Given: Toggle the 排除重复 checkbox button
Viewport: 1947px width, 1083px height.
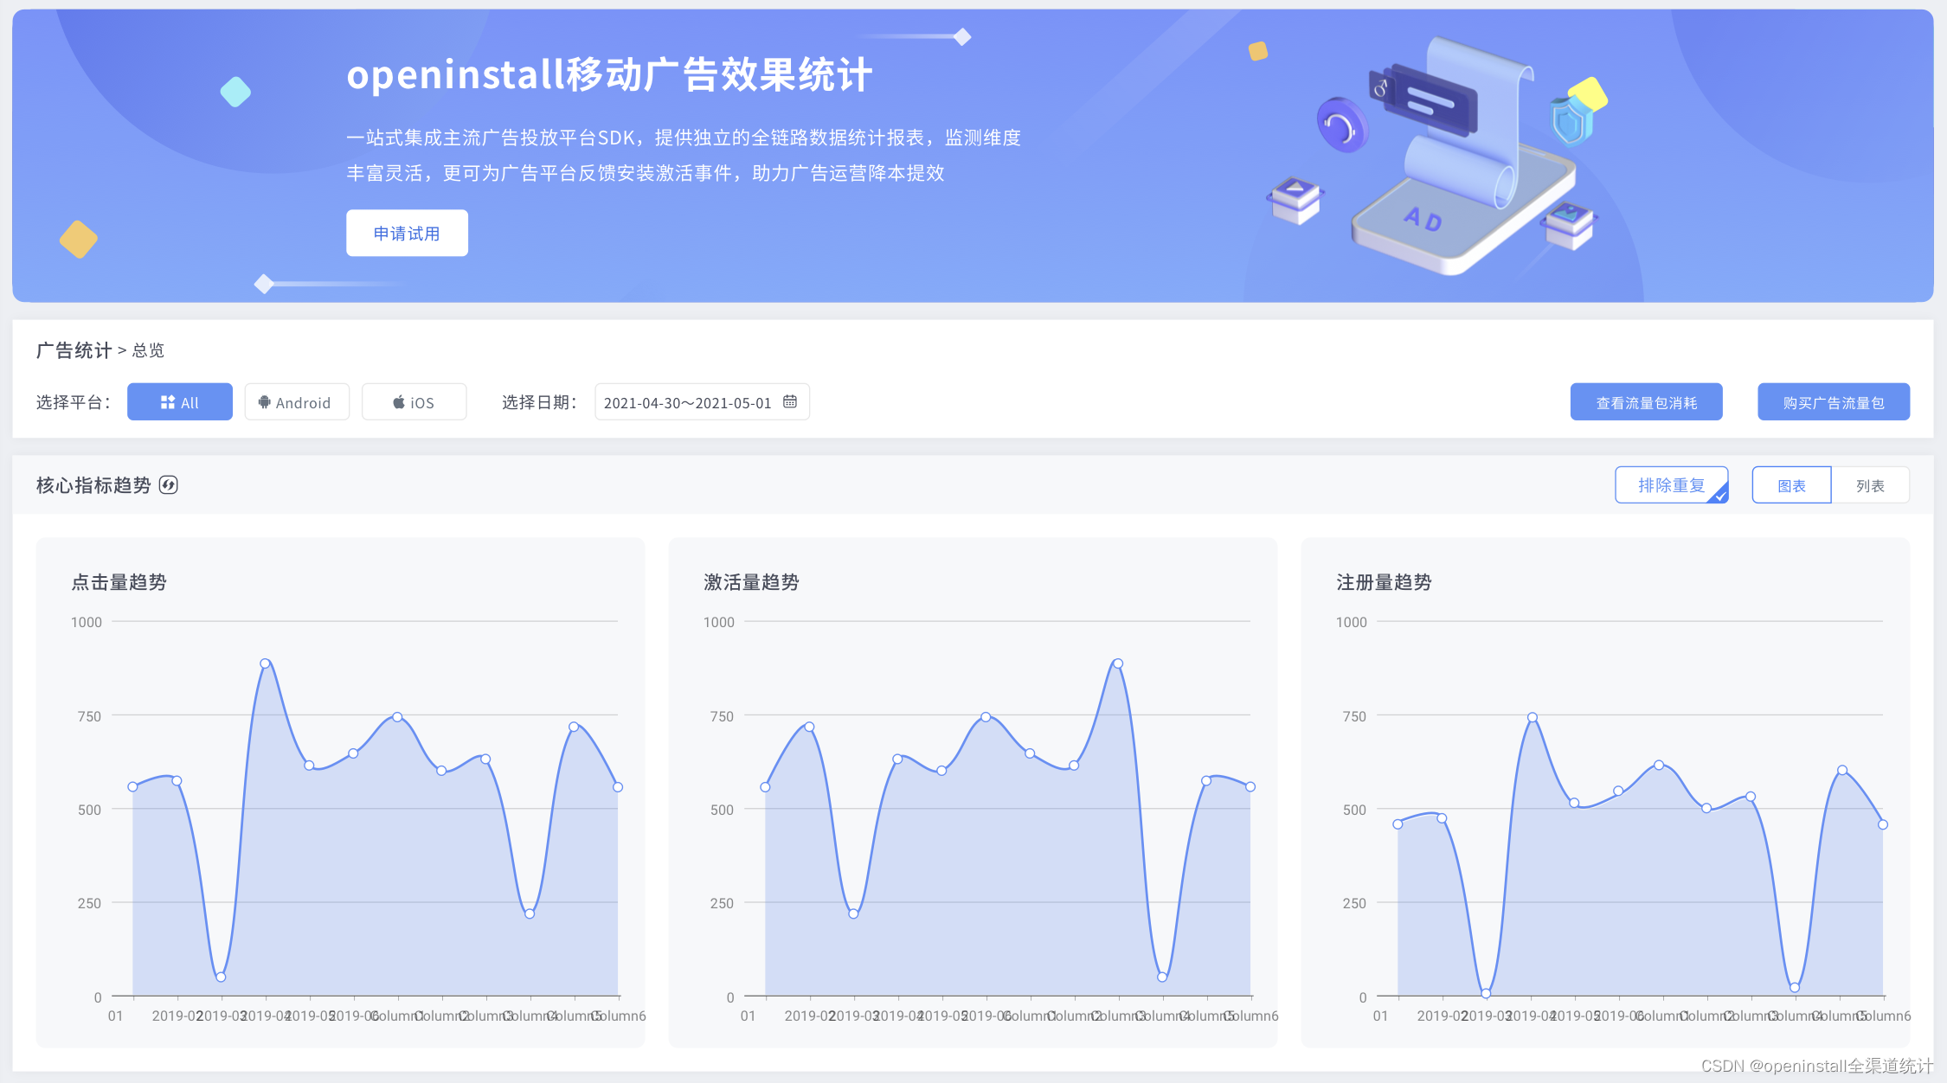Looking at the screenshot, I should click(1671, 485).
